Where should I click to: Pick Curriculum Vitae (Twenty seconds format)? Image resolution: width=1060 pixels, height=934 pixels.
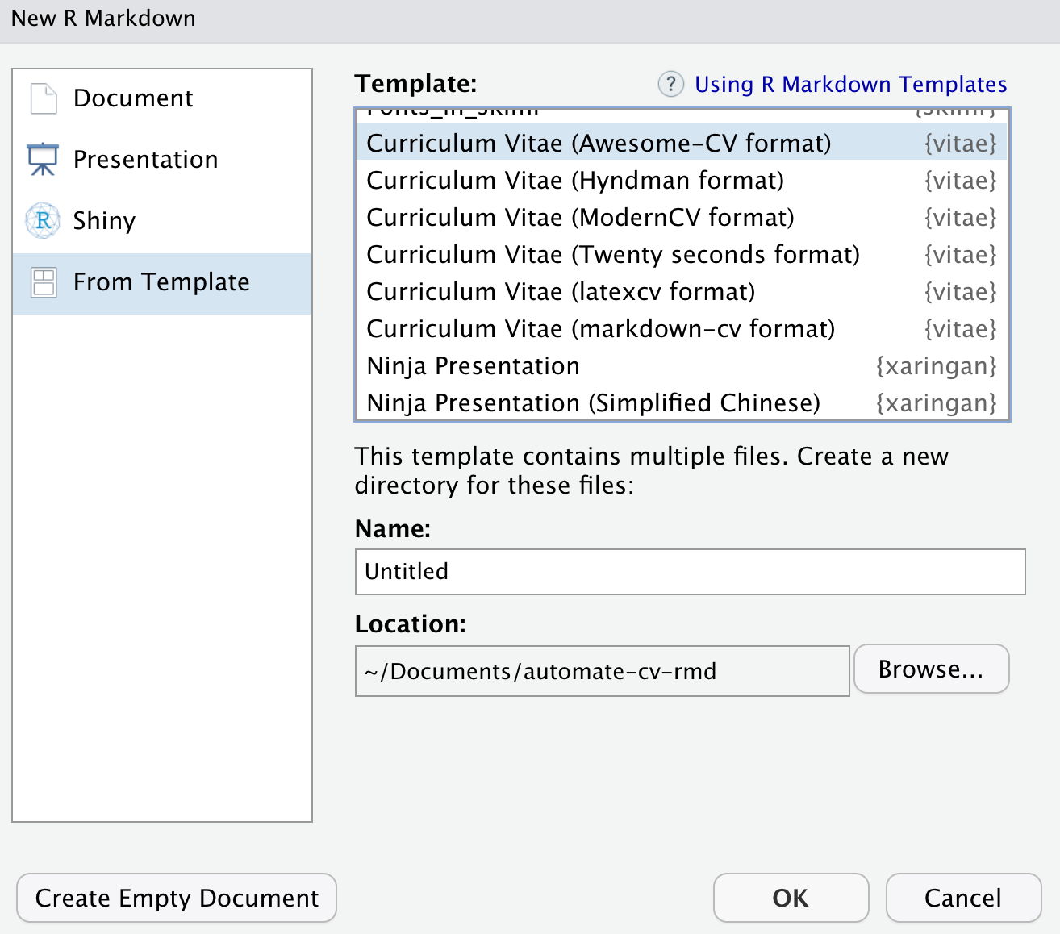613,255
